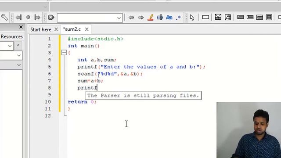Open the empty search combo box dropdown
The image size is (281, 158).
click(x=119, y=18)
